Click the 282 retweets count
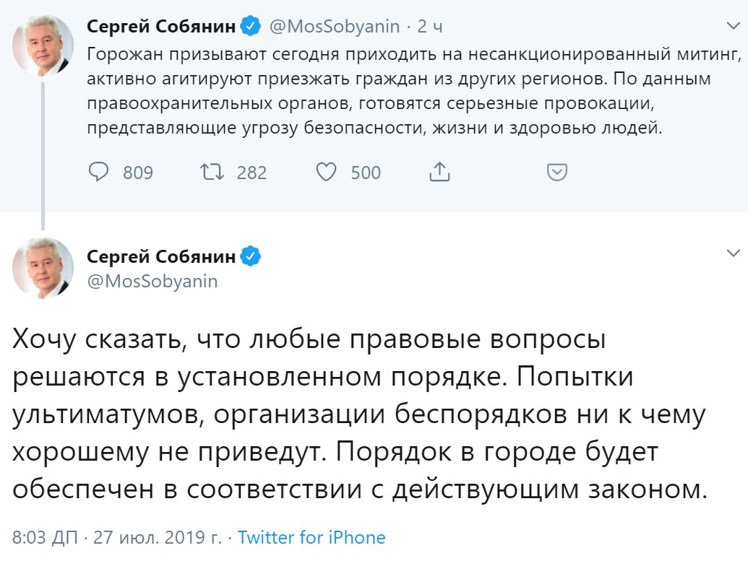Screen dimensions: 748x561 tap(252, 173)
